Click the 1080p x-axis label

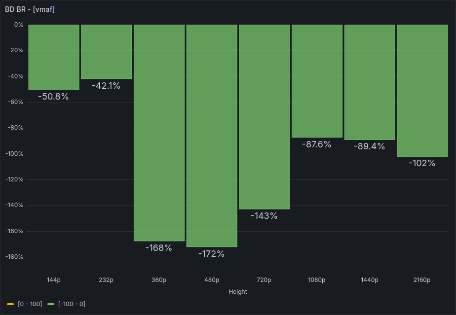pos(317,280)
